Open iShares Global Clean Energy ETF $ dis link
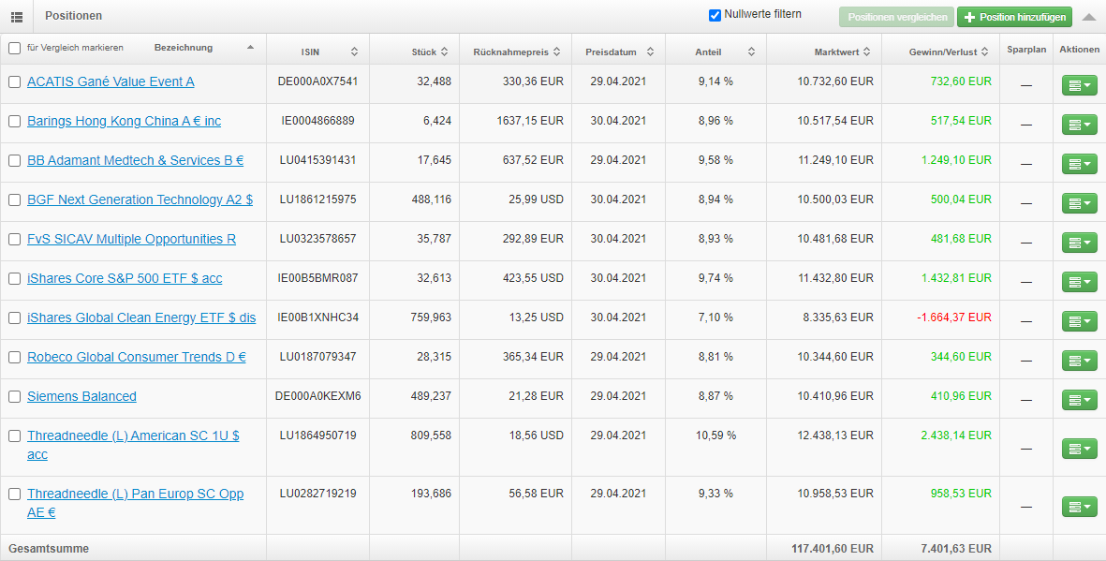The image size is (1106, 561). pos(141,318)
